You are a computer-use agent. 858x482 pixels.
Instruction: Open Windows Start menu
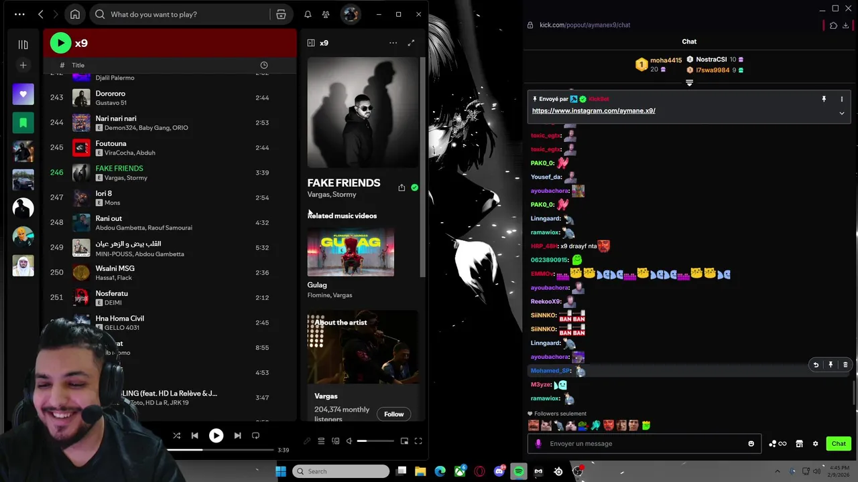coord(281,471)
